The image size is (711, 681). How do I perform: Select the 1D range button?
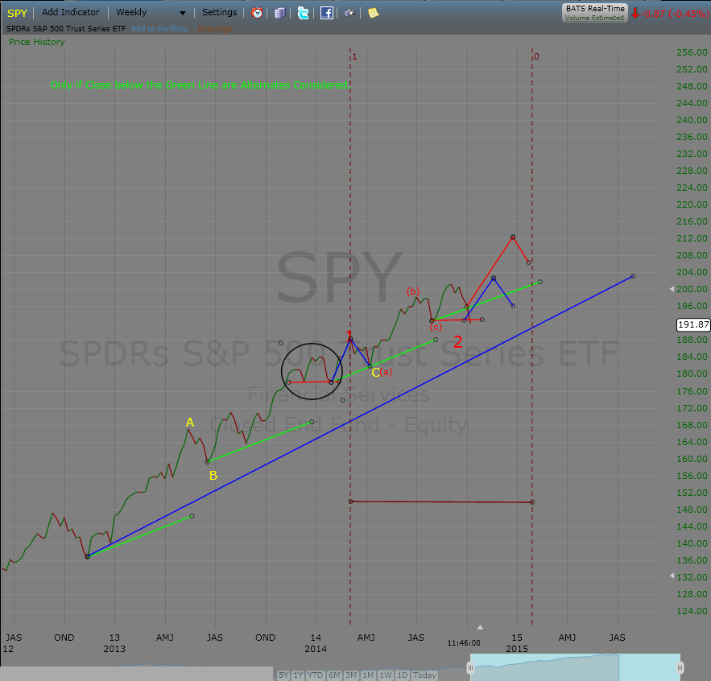403,675
